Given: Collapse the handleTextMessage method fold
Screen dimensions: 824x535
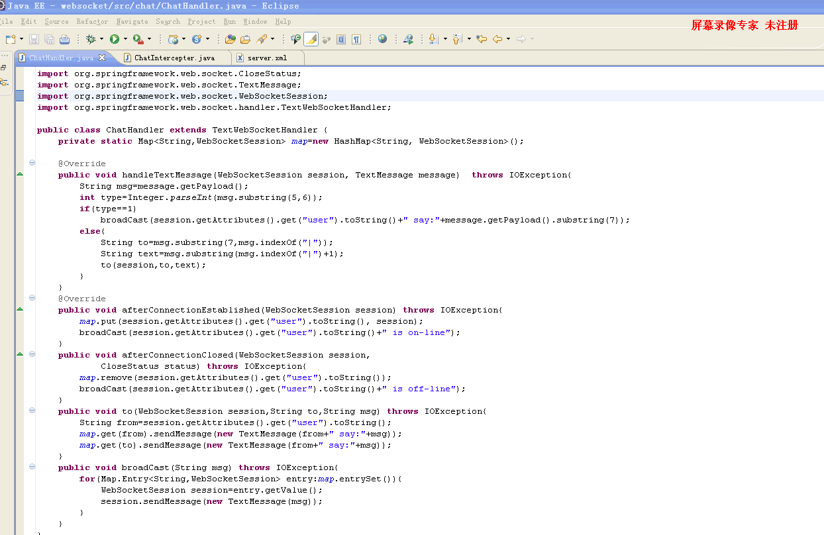Looking at the screenshot, I should pos(32,163).
